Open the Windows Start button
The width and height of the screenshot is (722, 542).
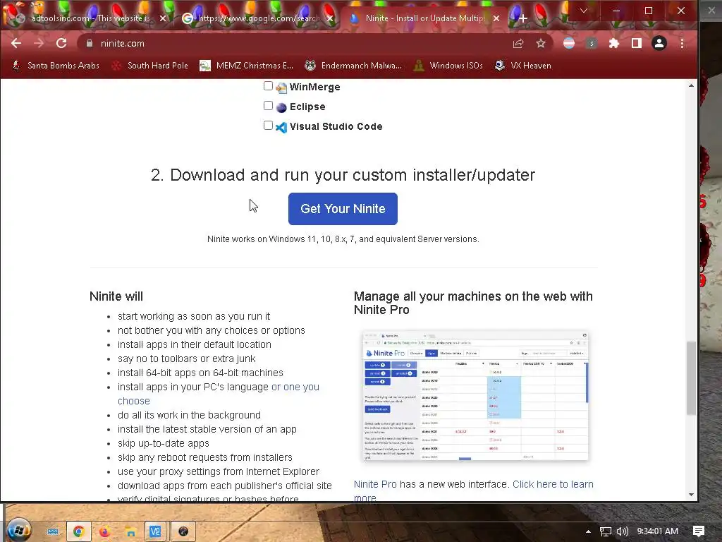[18, 531]
